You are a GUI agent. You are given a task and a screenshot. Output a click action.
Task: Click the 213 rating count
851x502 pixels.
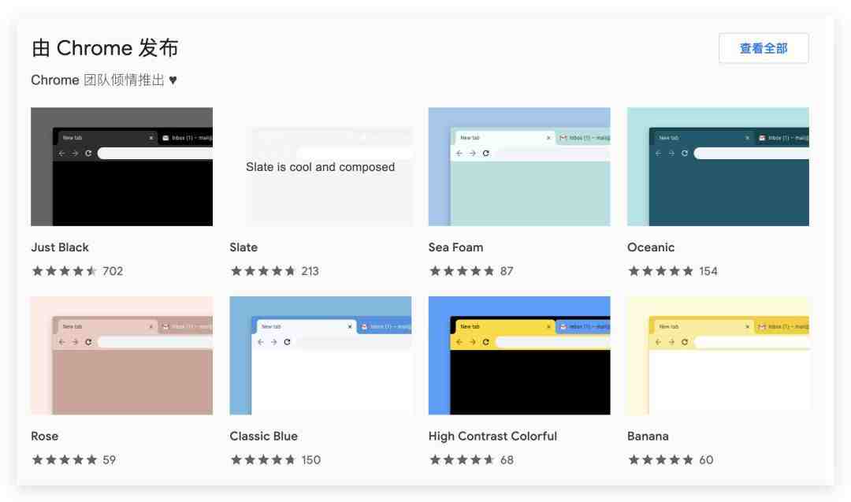[x=310, y=271]
